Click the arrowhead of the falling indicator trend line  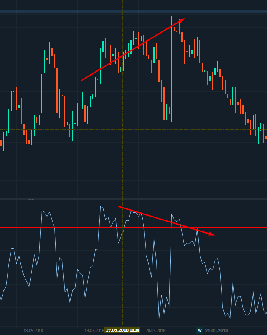(x=212, y=234)
